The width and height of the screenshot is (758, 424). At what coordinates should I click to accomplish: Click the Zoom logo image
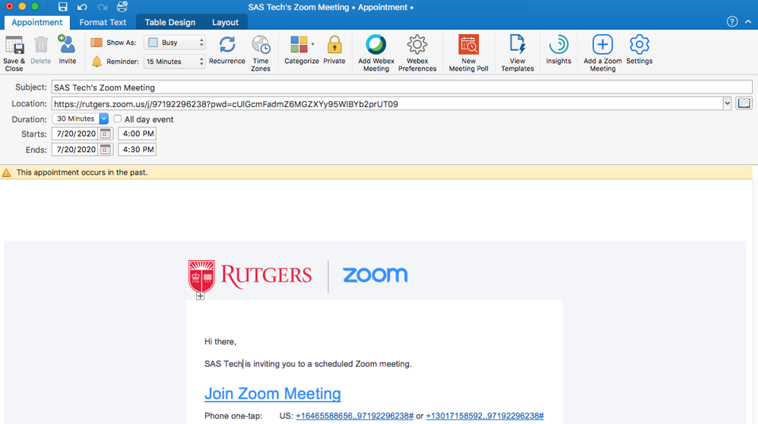(375, 275)
